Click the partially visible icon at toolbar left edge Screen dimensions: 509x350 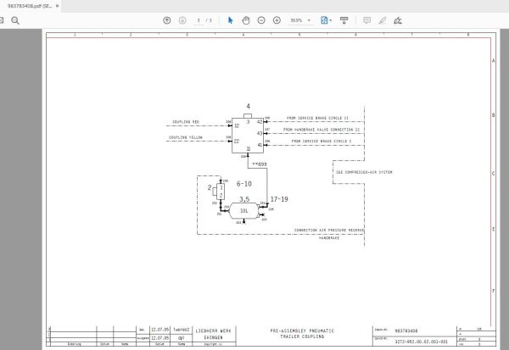point(2,20)
